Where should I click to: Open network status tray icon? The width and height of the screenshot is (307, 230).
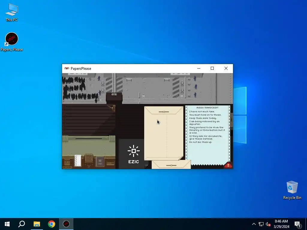tap(261, 224)
